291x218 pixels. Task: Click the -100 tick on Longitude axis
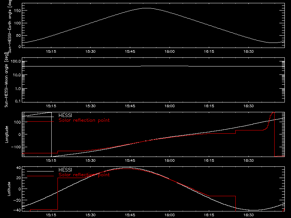pyautogui.click(x=16, y=147)
